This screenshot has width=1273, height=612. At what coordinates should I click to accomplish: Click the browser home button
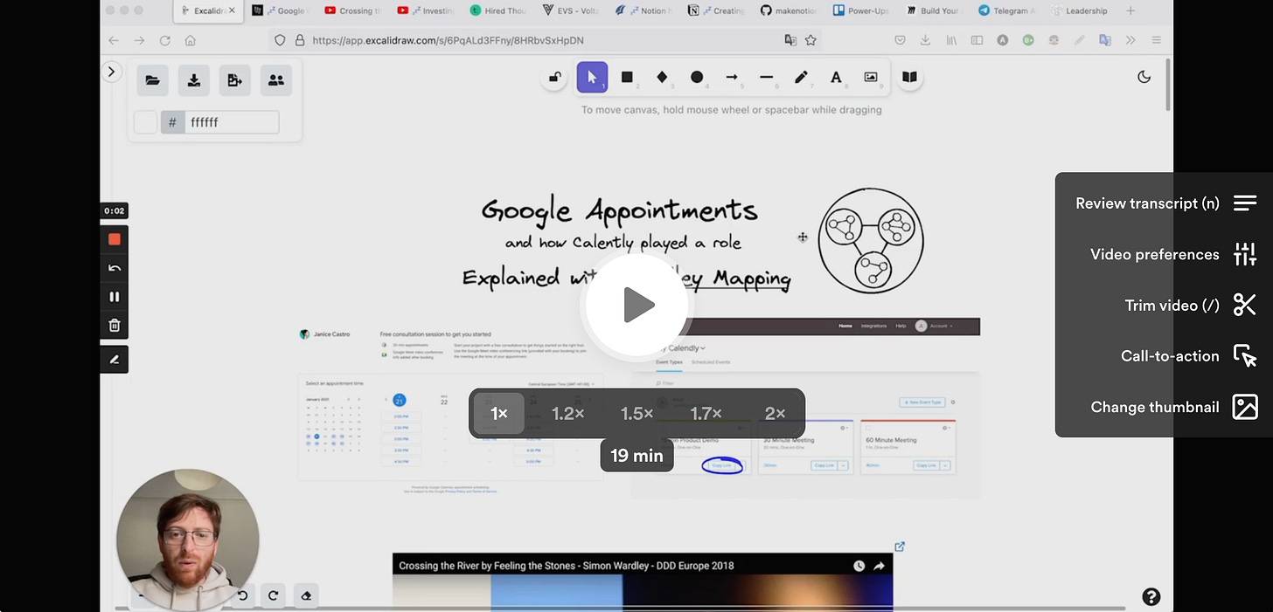(x=190, y=40)
